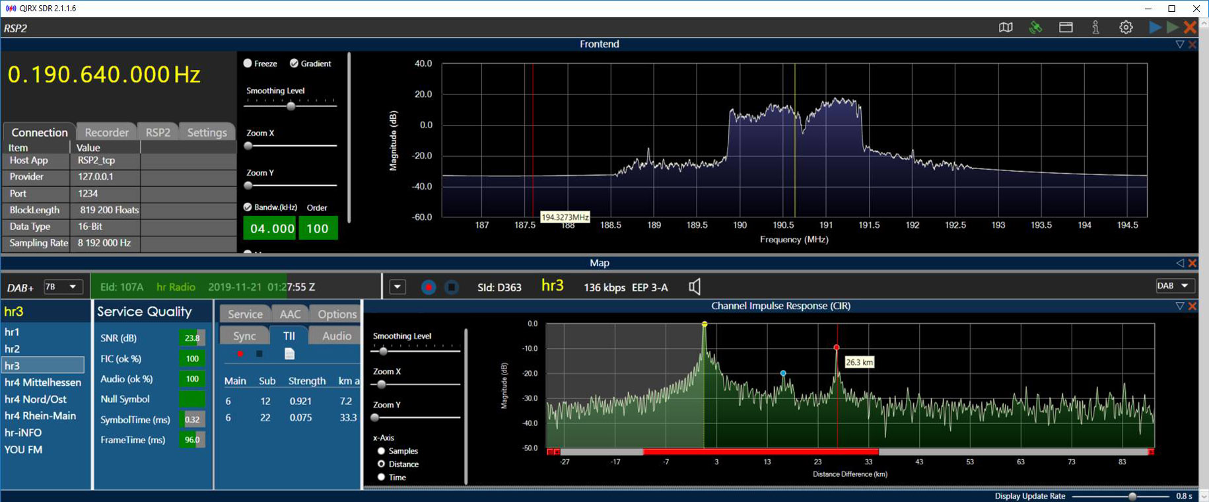1209x502 pixels.
Task: Select hr4 Mittelhessen service
Action: click(43, 382)
